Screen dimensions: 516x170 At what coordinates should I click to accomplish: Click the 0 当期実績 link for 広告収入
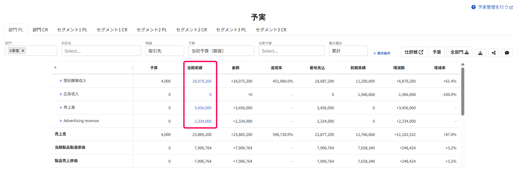click(x=210, y=95)
